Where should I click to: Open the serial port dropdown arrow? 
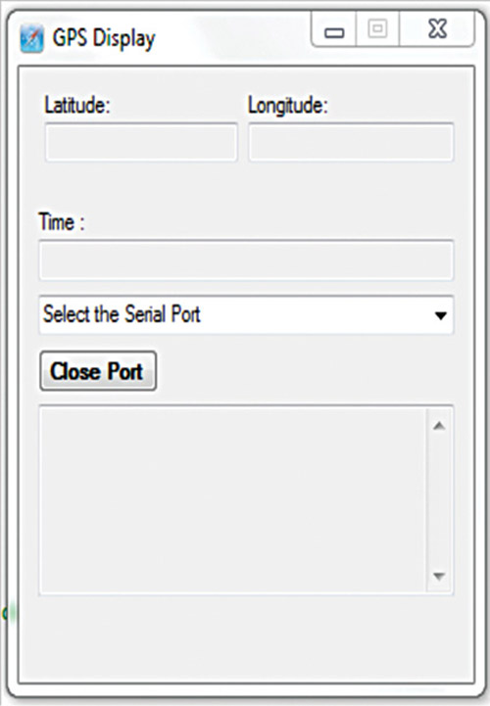(440, 315)
